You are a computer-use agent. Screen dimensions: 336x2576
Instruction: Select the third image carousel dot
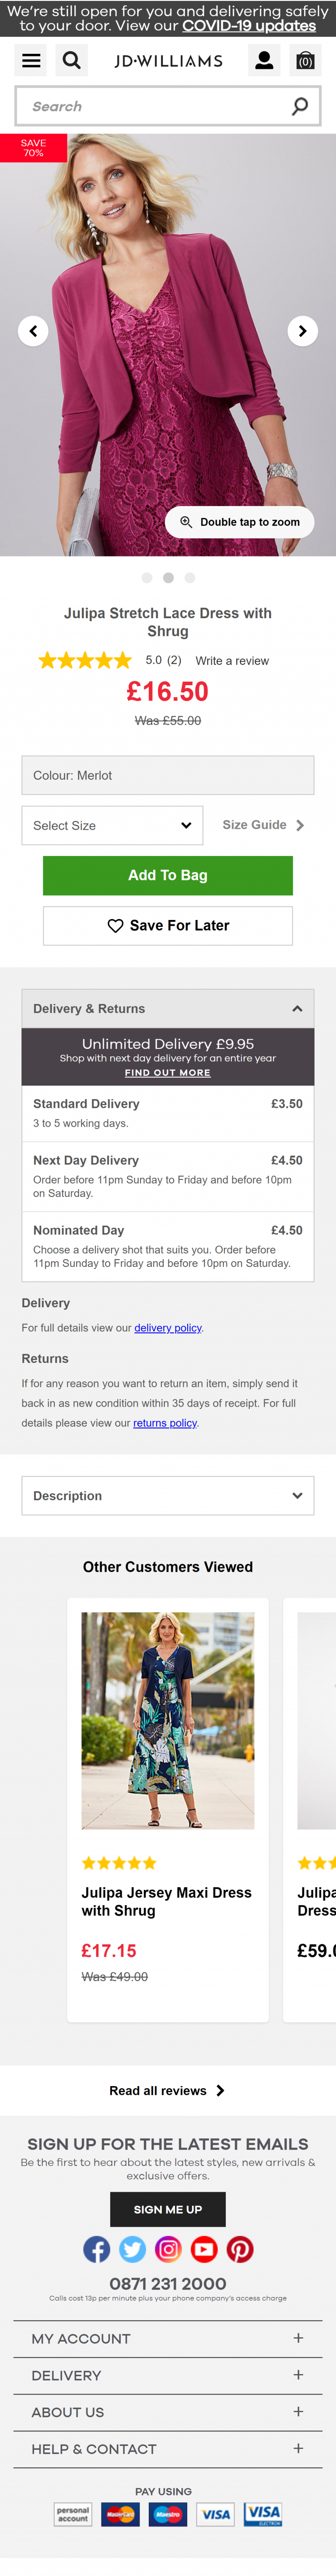[190, 578]
